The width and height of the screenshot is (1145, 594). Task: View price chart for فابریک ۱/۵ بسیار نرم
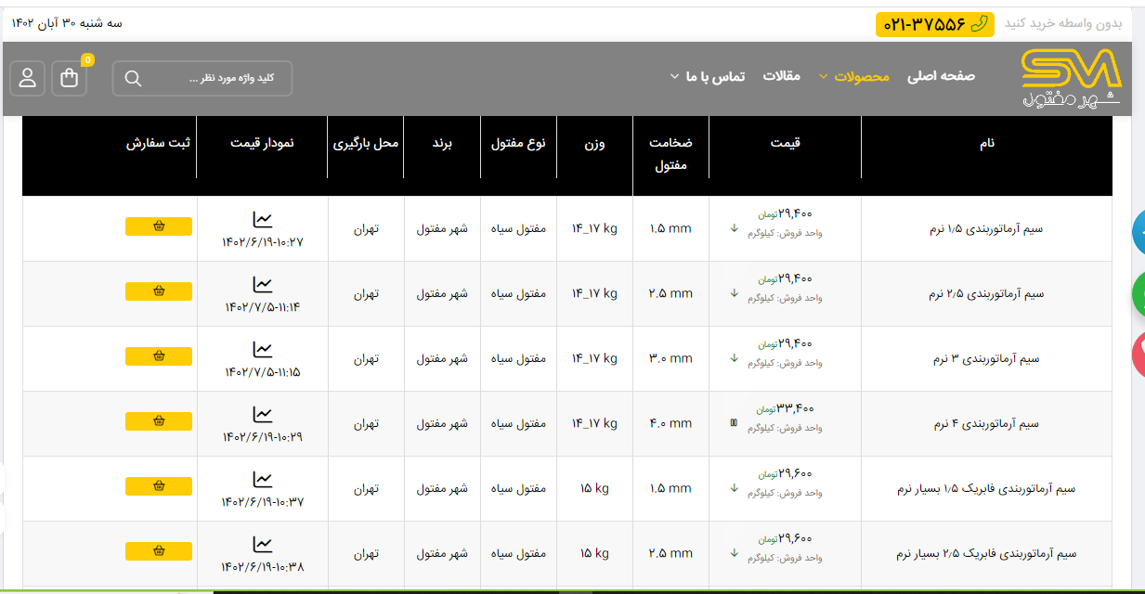[x=263, y=479]
